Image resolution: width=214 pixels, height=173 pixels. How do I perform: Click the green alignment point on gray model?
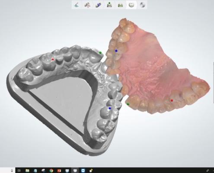[100, 53]
